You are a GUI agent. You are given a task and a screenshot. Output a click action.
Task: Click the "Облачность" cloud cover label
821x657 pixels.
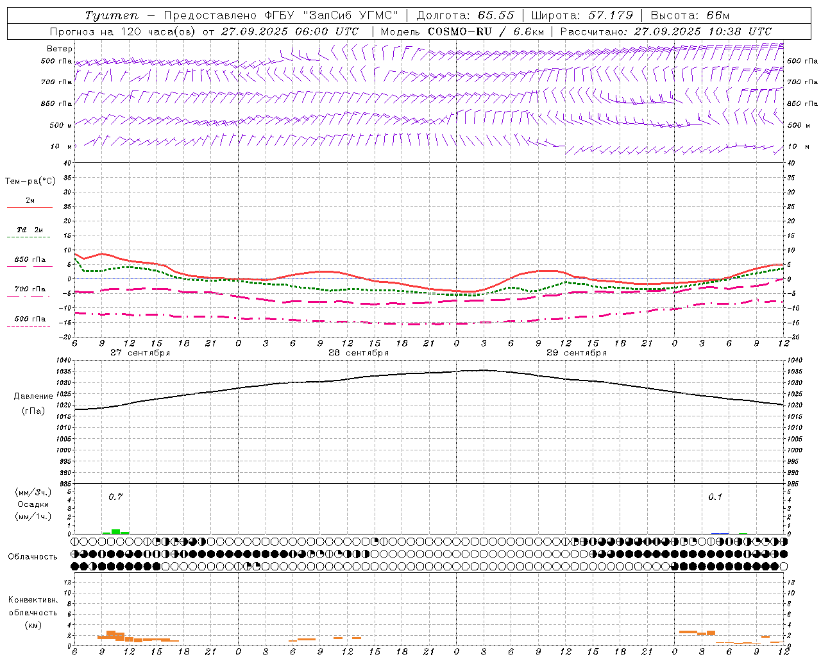pyautogui.click(x=33, y=557)
